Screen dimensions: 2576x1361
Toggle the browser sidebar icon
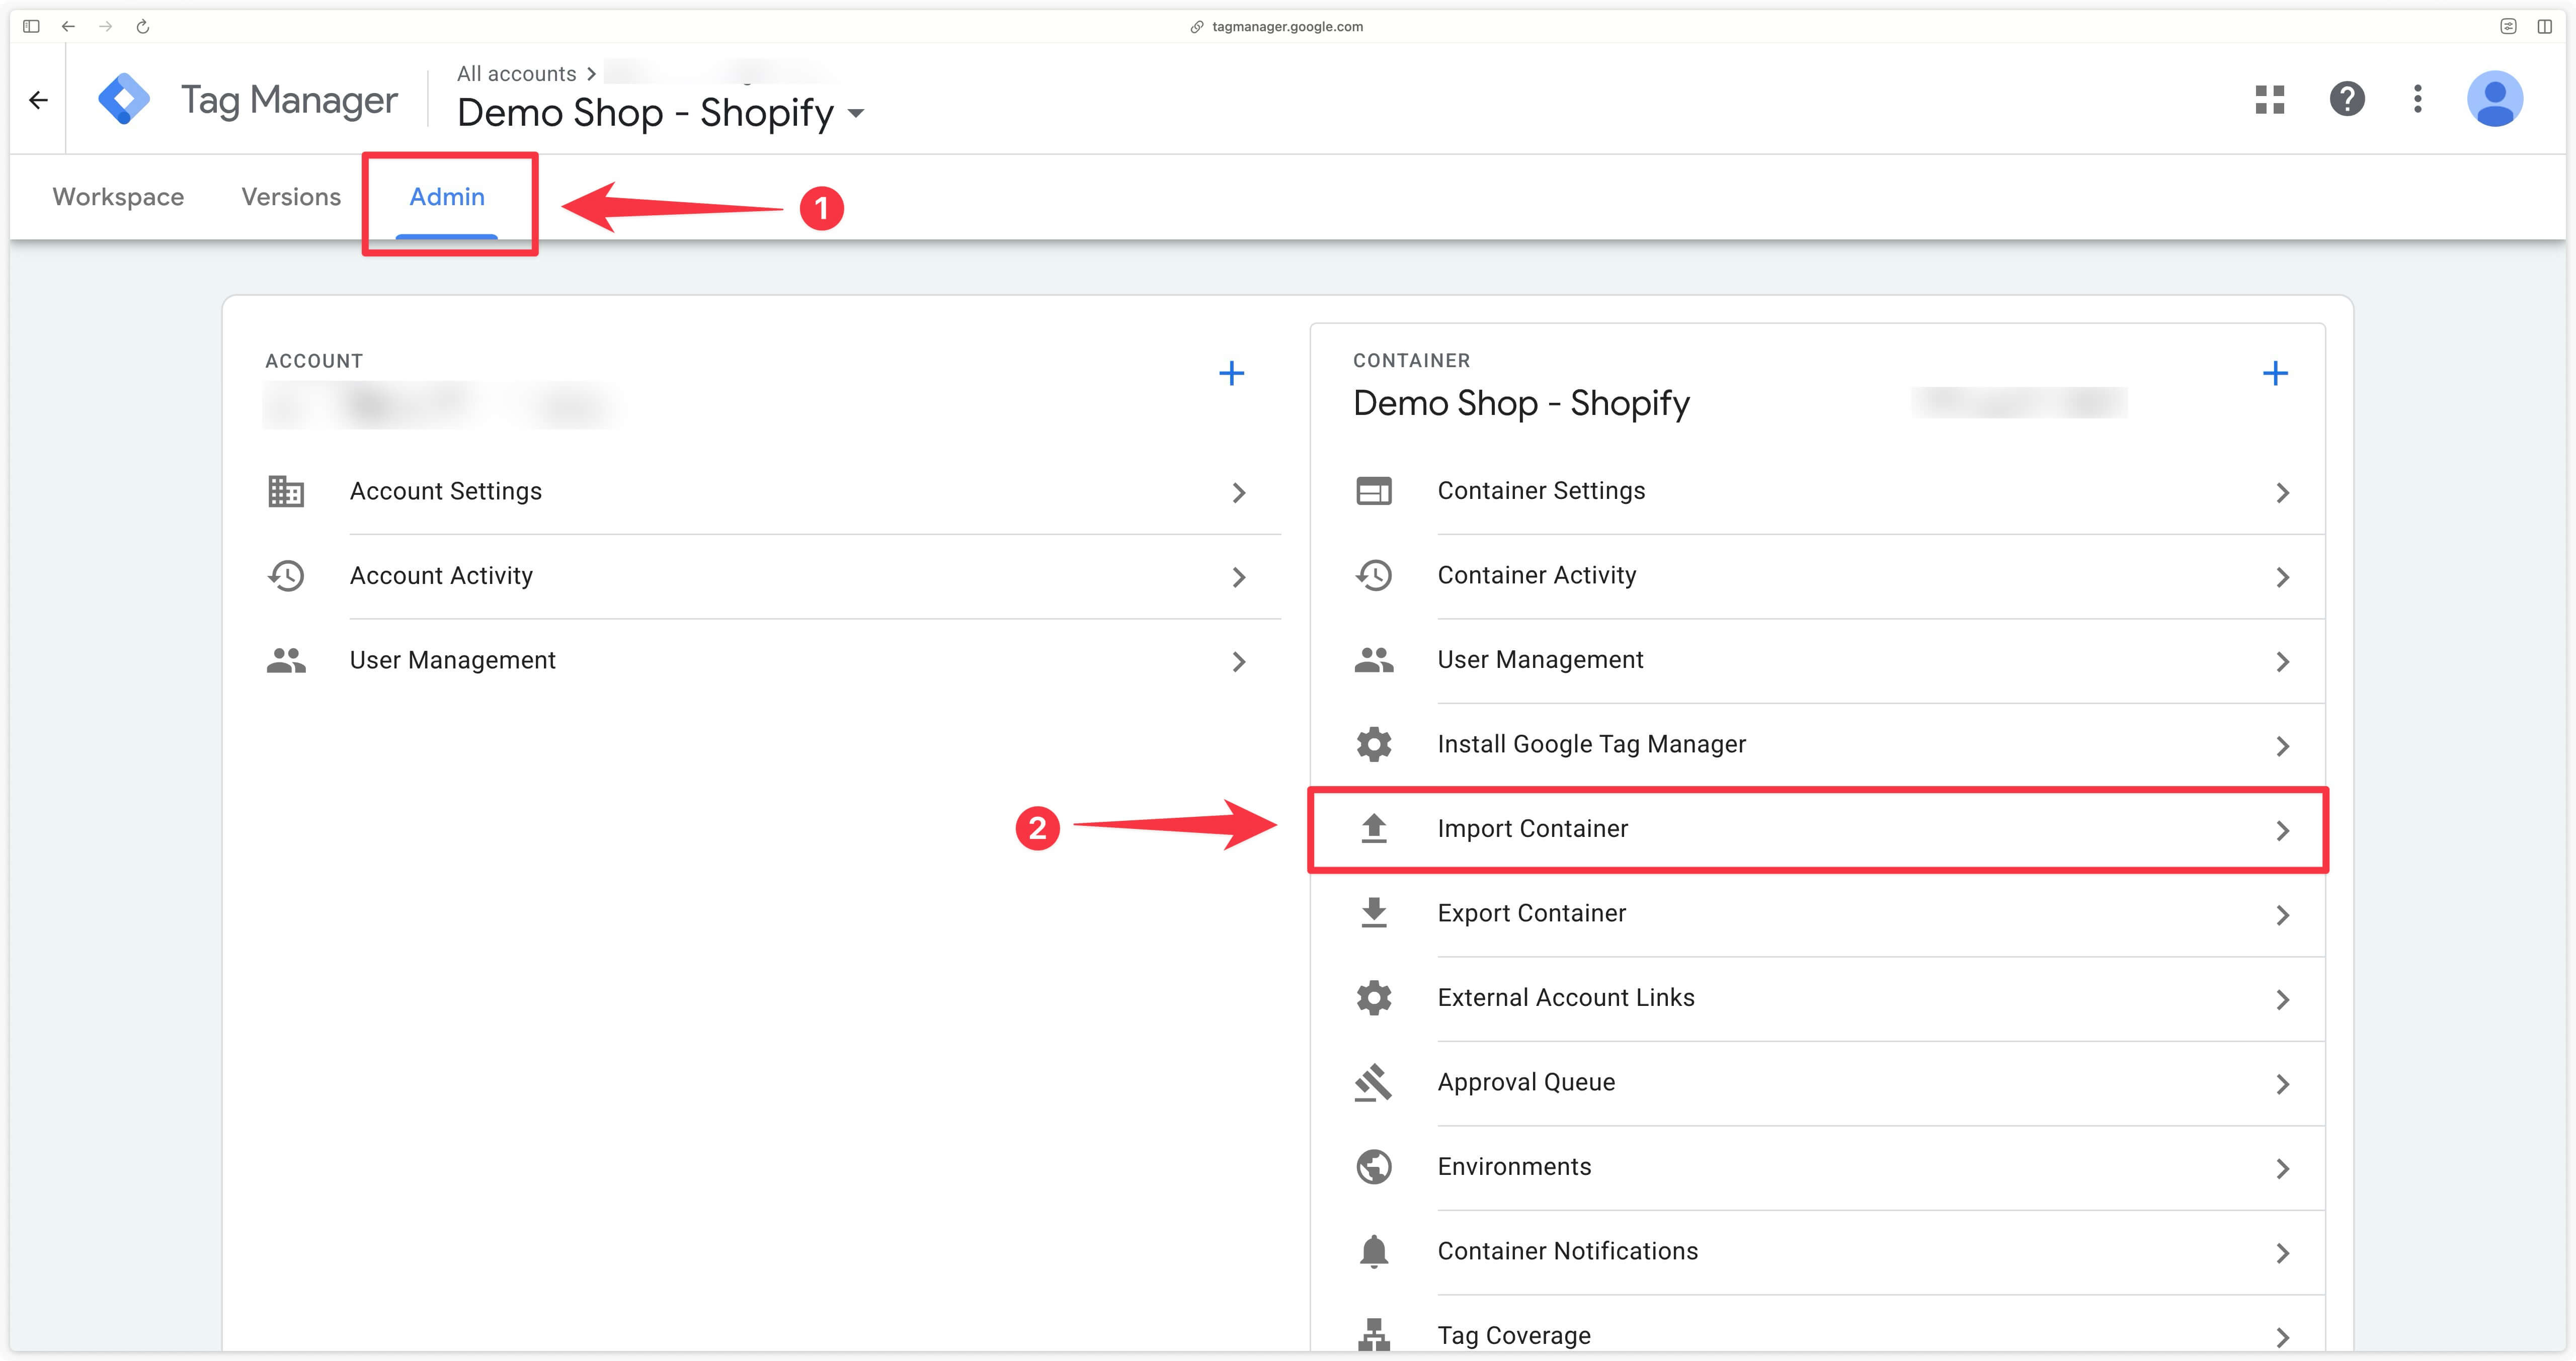[31, 27]
